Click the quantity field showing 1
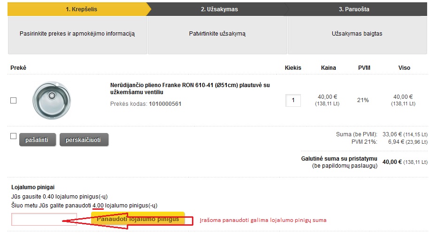 point(293,100)
